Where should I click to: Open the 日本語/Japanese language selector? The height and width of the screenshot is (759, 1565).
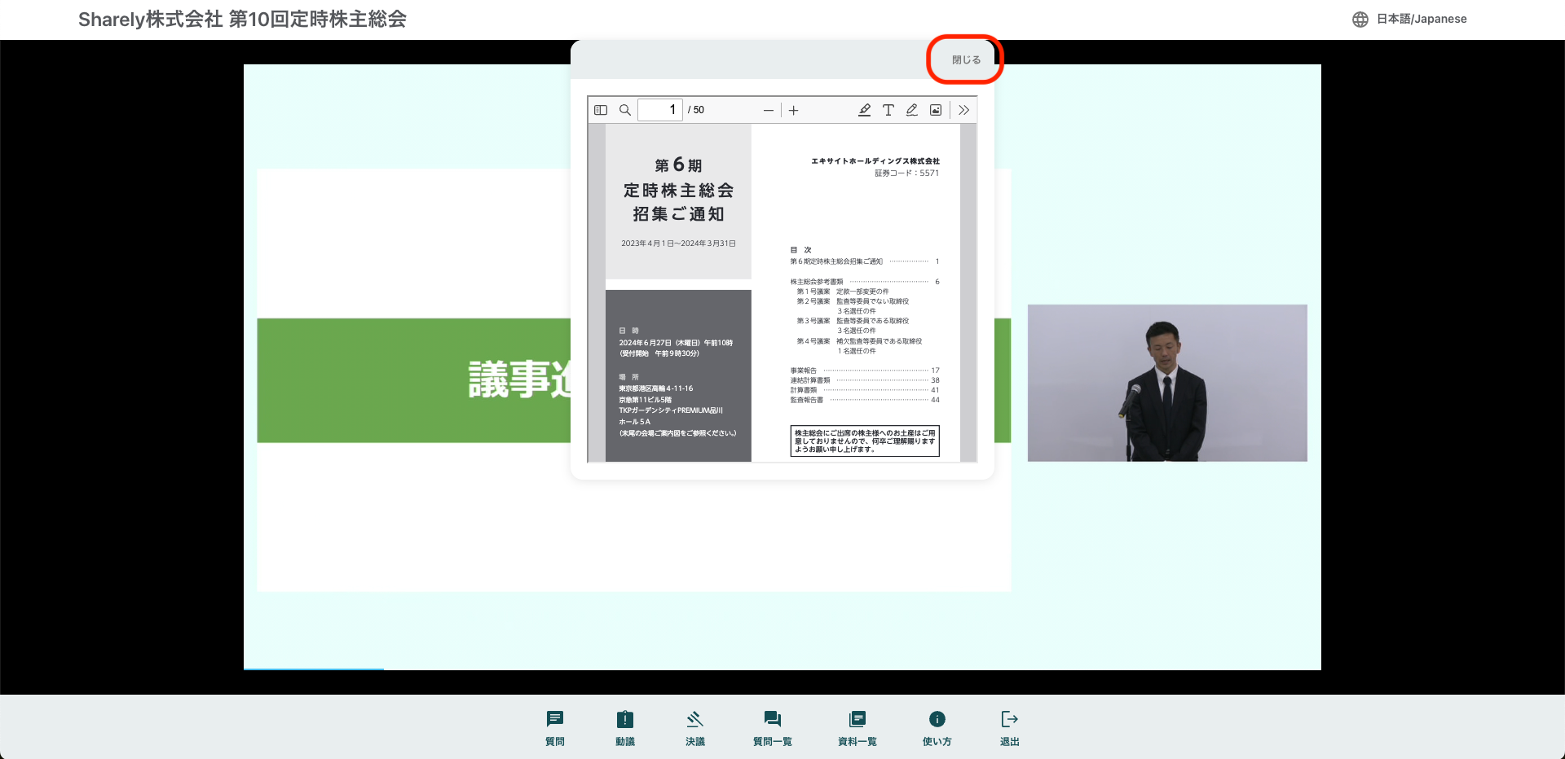tap(1409, 19)
